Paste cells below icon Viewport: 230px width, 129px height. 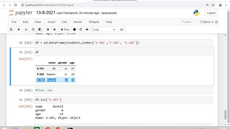(x=40, y=29)
